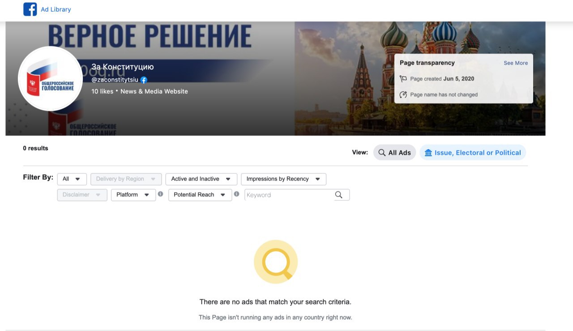Click the page cover photo banner
The image size is (573, 331).
[275, 78]
